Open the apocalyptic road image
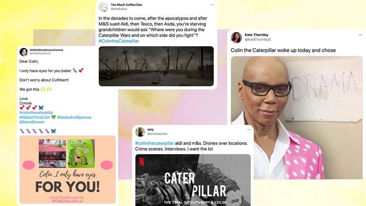366x206 pixels. click(x=156, y=66)
